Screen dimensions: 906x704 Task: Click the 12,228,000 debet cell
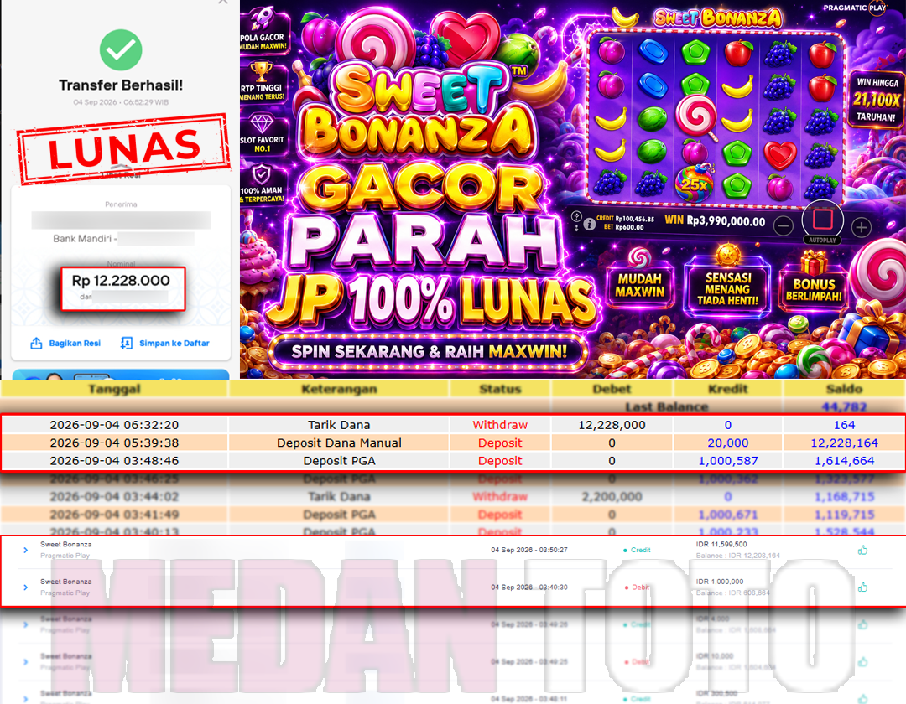[x=612, y=425]
